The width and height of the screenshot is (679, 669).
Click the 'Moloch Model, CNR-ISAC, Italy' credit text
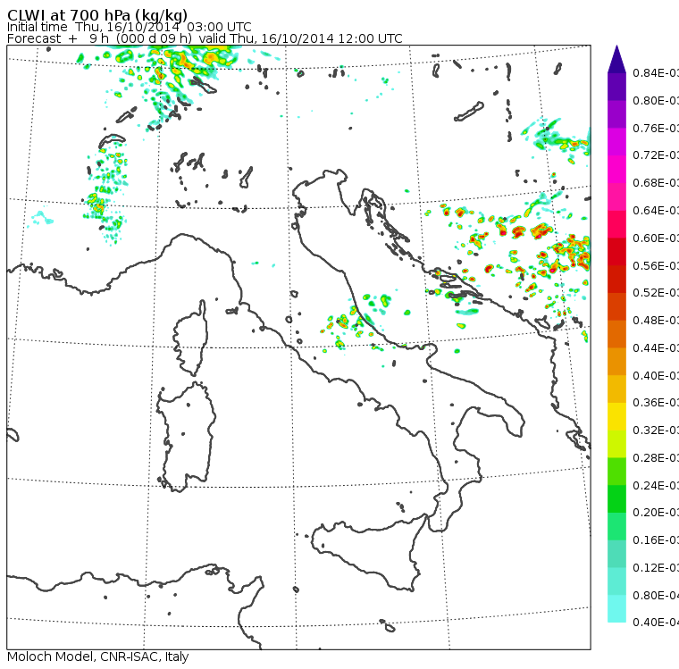(x=98, y=656)
